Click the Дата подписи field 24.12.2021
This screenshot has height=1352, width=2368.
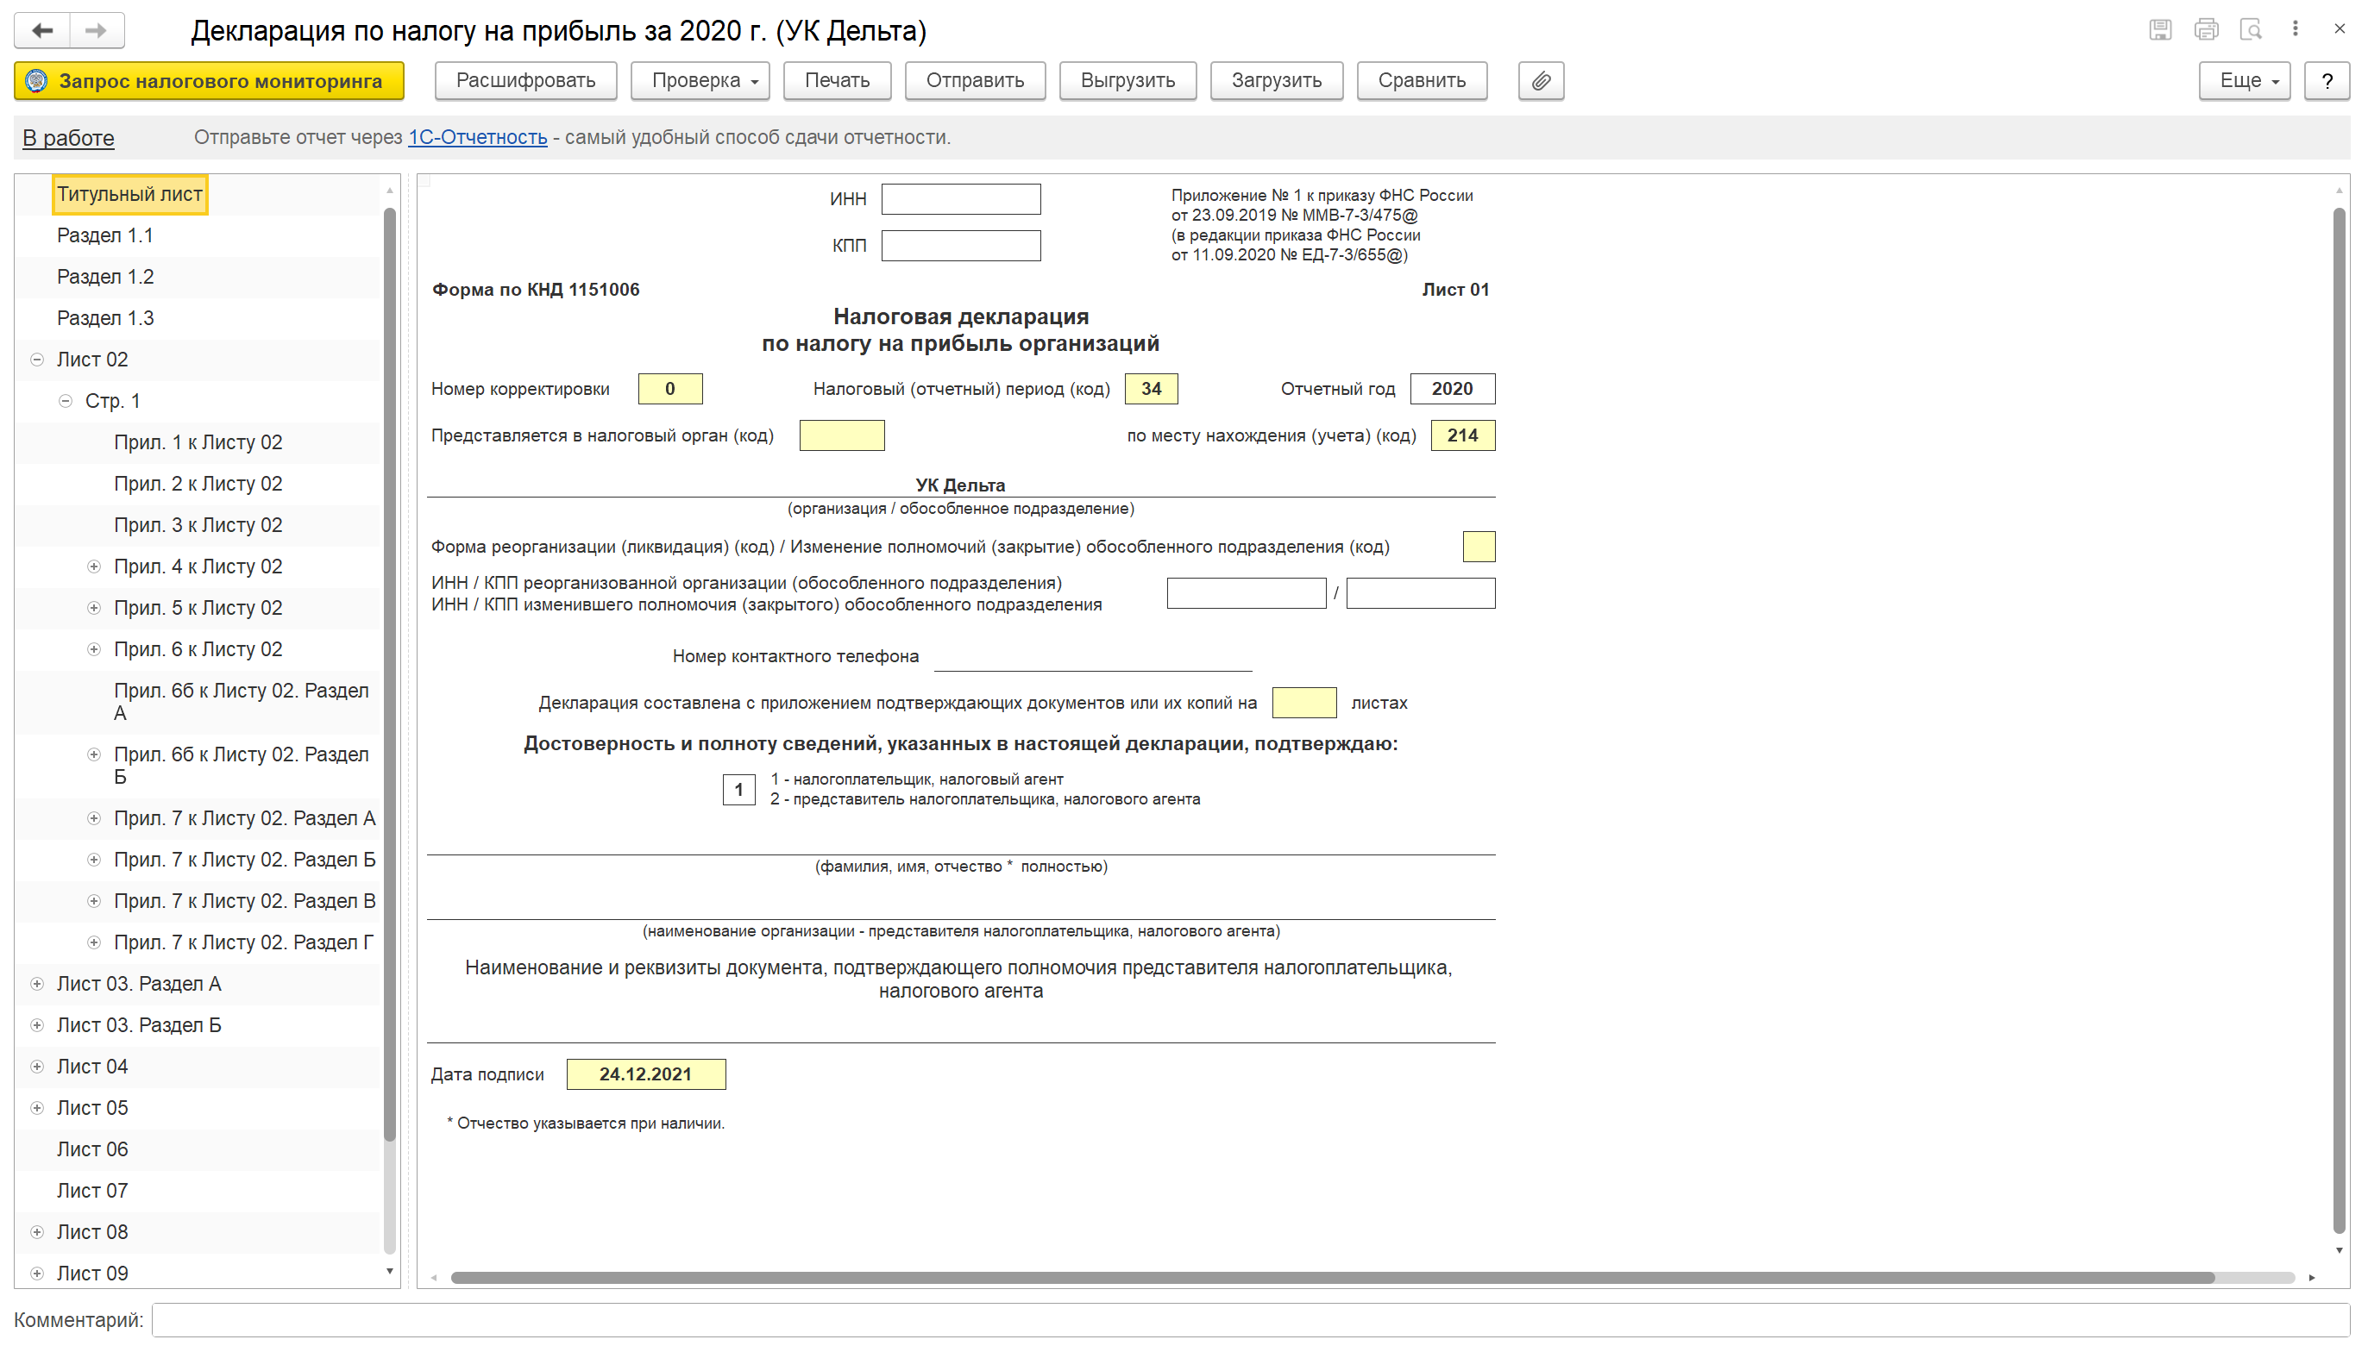point(645,1074)
